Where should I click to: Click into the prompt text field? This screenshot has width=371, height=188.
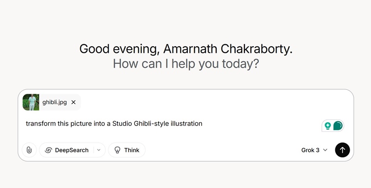173,124
